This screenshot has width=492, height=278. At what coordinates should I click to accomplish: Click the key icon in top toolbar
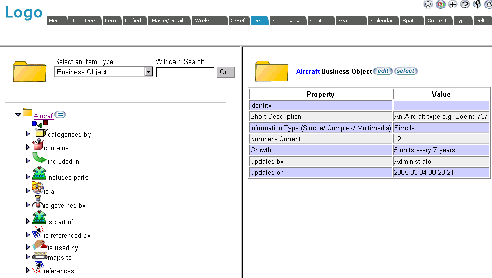click(477, 4)
